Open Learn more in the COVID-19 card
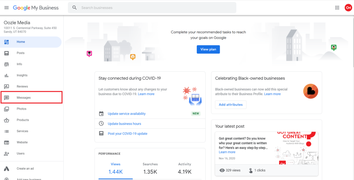 pos(146,94)
